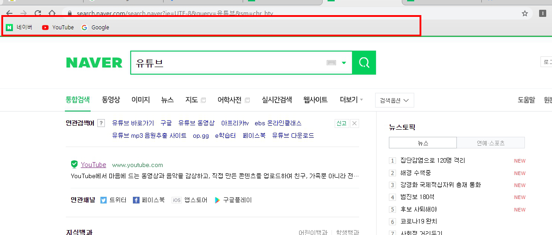Select the 연예·스포츠 tab in 뉴스토픽
Screen dimensions: 552x235
(491, 143)
